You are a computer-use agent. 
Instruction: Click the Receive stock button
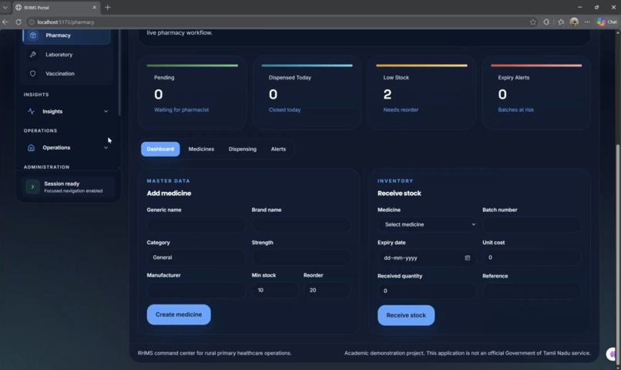pos(406,315)
